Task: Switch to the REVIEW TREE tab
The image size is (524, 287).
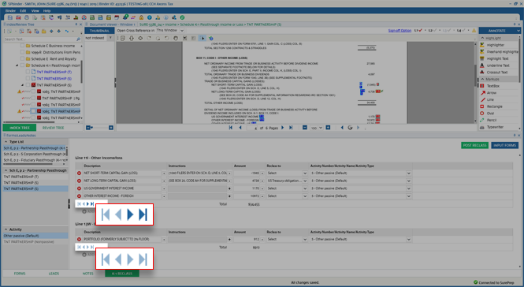Action: click(x=53, y=128)
